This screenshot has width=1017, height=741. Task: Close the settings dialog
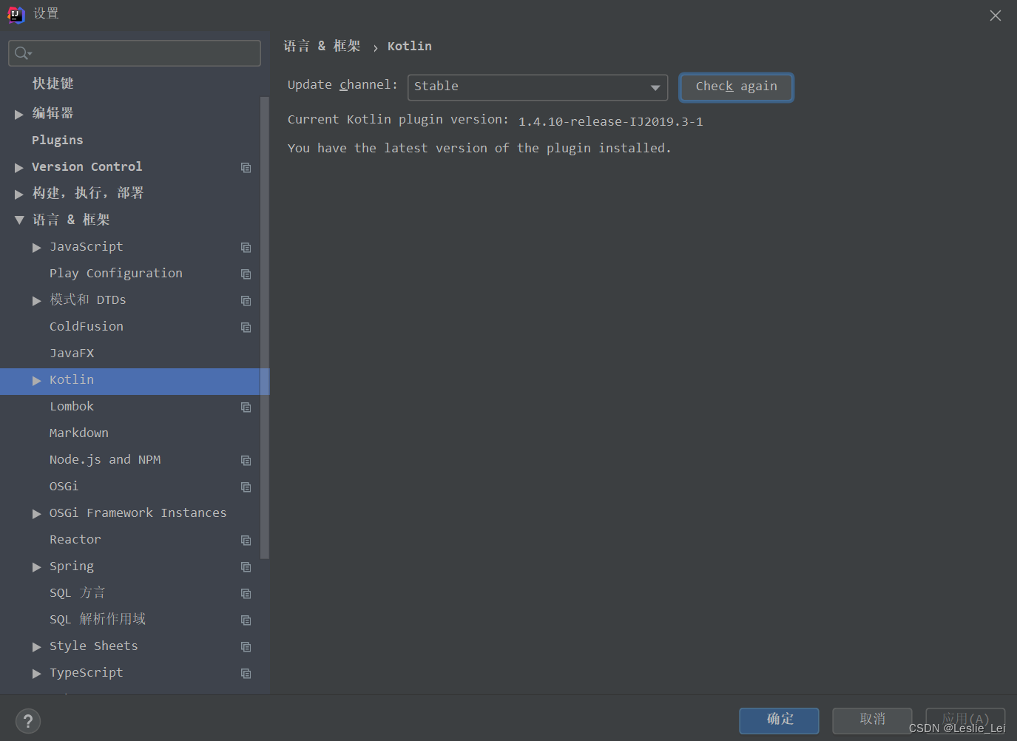pyautogui.click(x=996, y=16)
